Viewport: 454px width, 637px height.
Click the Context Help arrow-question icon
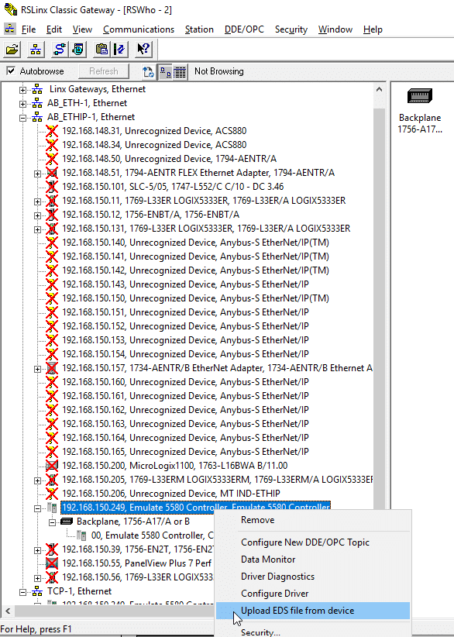143,50
